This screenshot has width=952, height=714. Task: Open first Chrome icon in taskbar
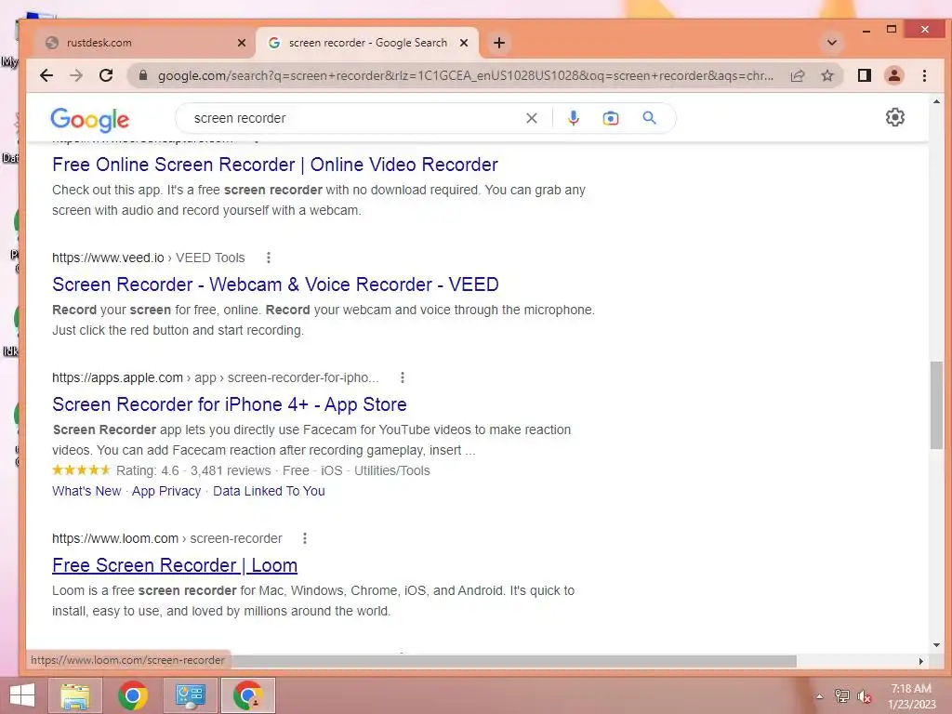tap(133, 695)
